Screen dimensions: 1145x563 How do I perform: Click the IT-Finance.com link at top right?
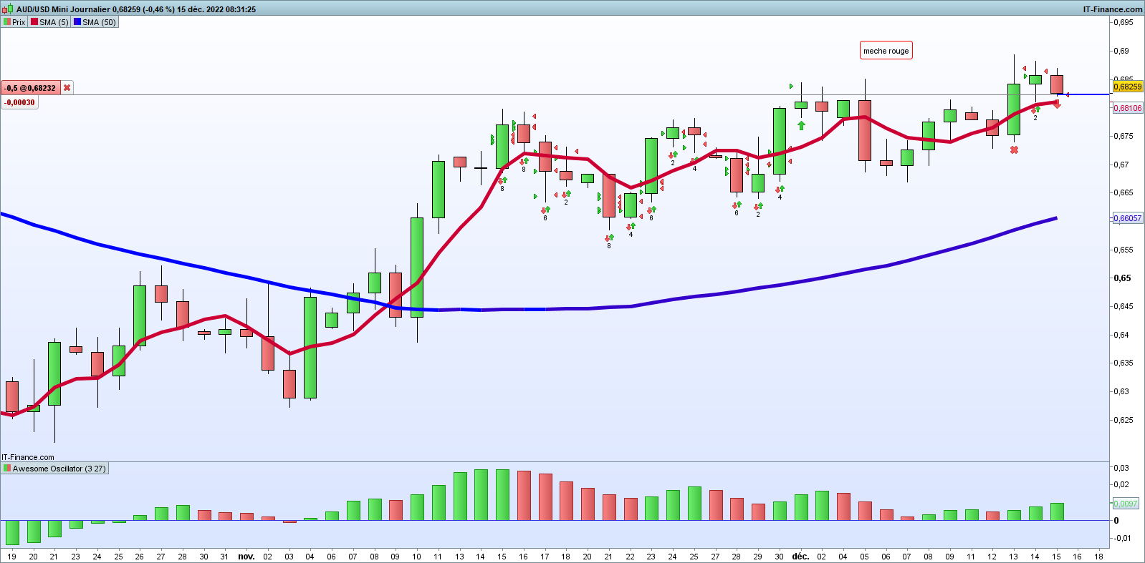(1112, 9)
